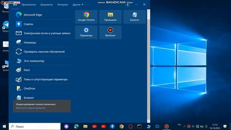Open OneDrive from the list
Image resolution: width=231 pixels, height=130 pixels.
pyautogui.click(x=42, y=88)
